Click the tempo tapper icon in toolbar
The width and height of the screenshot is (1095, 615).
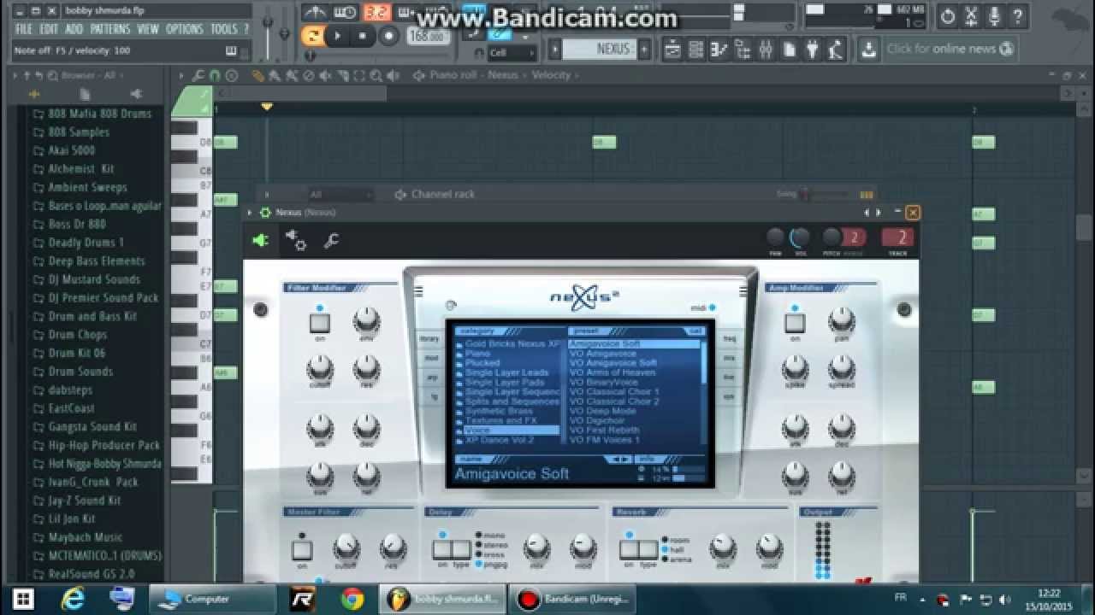(x=835, y=49)
